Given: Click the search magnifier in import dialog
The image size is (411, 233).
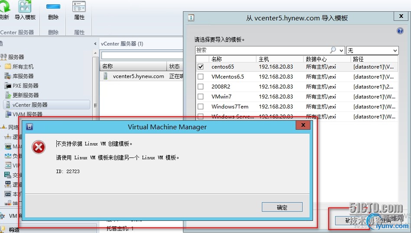Looking at the screenshot, I should tap(333, 50).
